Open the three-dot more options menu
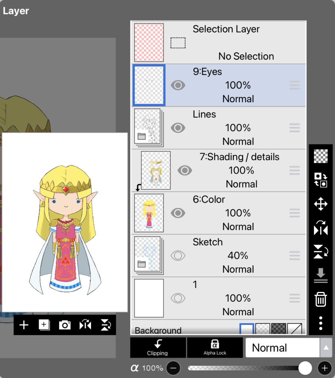Viewport: 335px width, 378px height. click(321, 323)
